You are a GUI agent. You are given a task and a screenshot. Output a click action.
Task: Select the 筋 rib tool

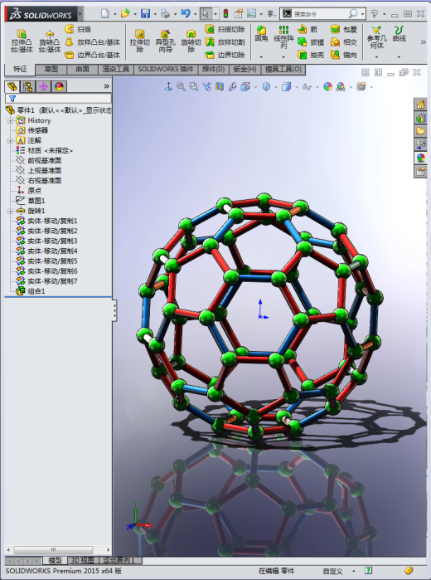click(308, 29)
